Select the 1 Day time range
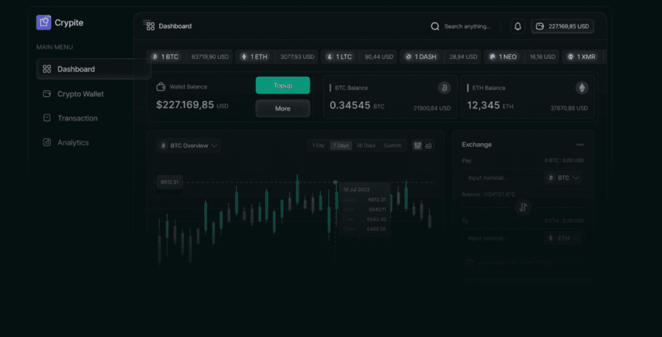 [319, 145]
